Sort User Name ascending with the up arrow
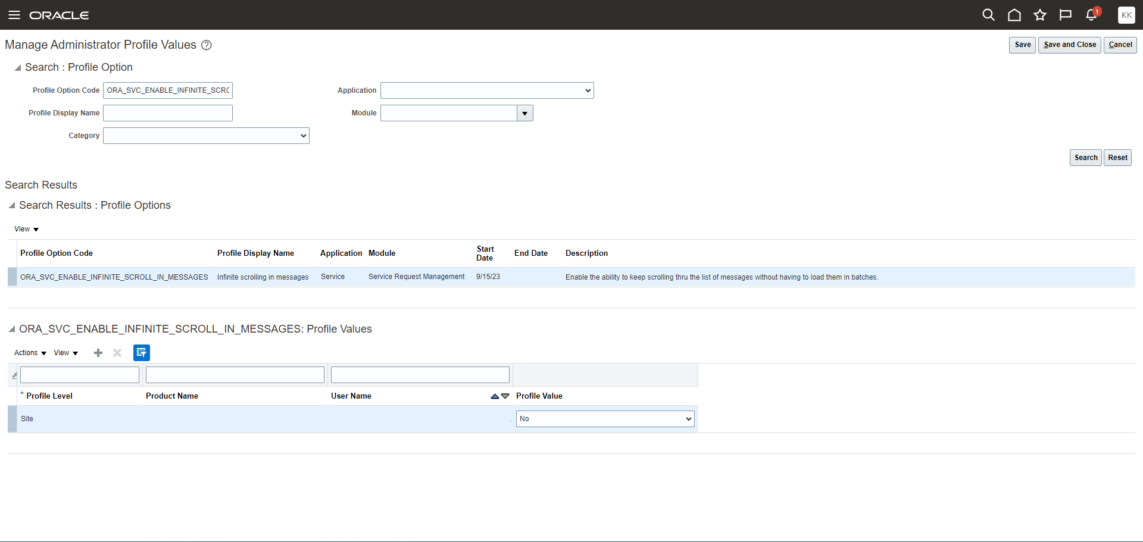 [494, 396]
